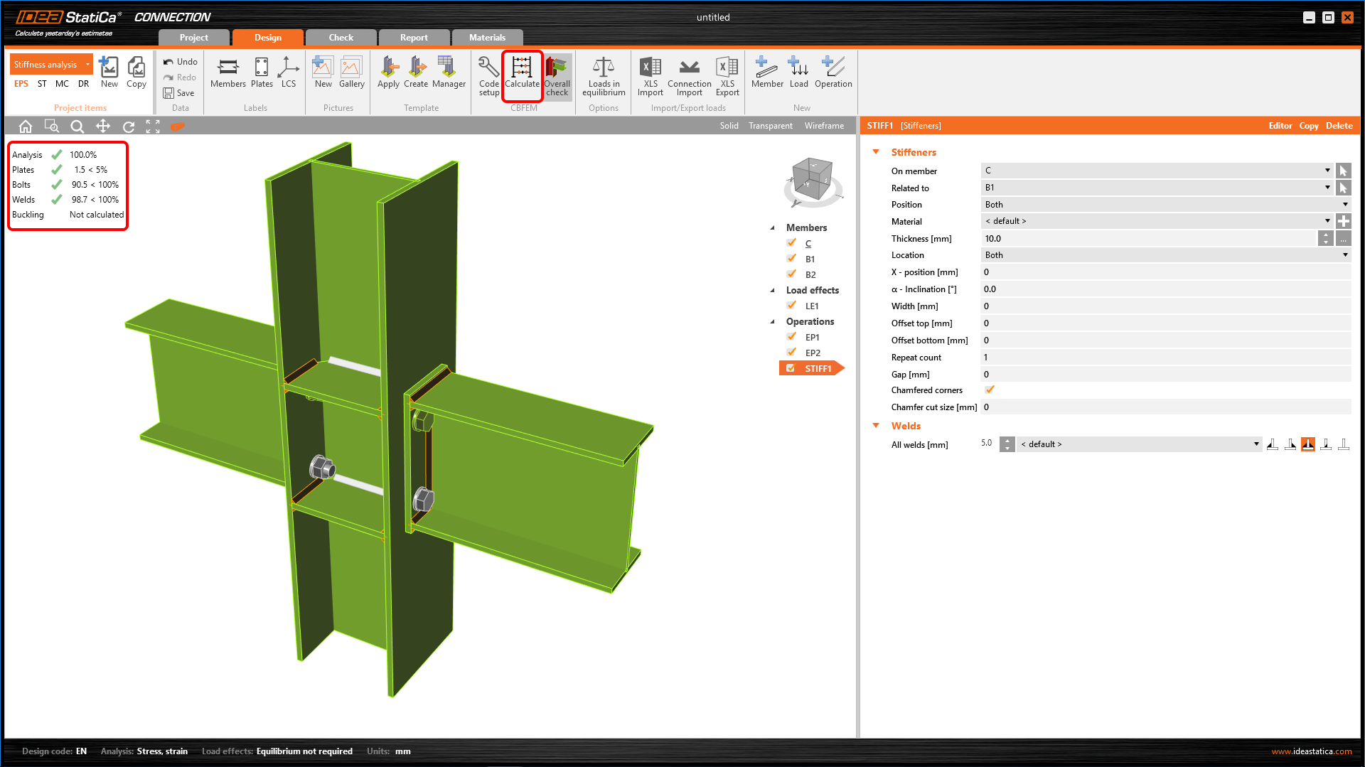The width and height of the screenshot is (1365, 767).
Task: Expand the Stiffness analysis dropdown
Action: [87, 65]
